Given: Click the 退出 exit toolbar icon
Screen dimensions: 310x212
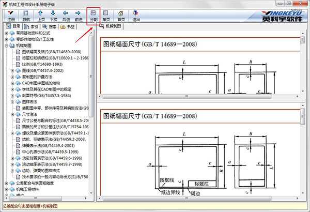Looking at the screenshot, I should (x=136, y=16).
